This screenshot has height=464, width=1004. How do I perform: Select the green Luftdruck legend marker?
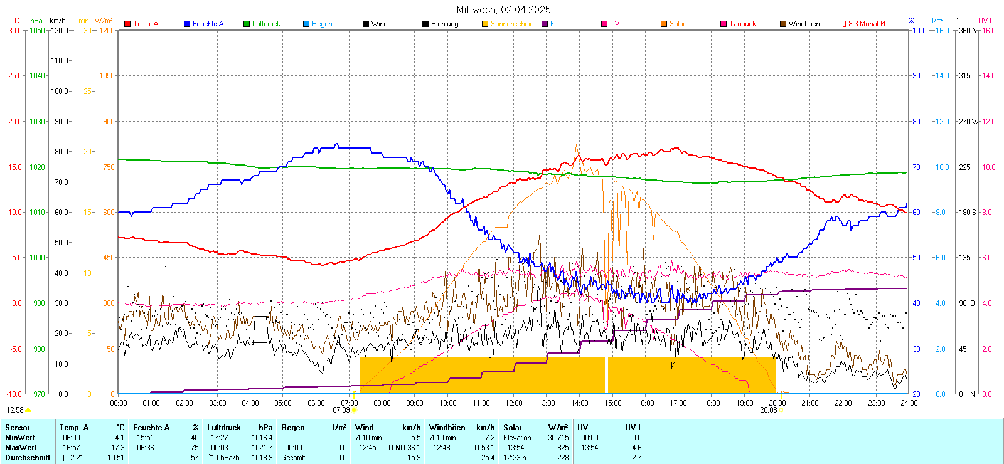(247, 24)
